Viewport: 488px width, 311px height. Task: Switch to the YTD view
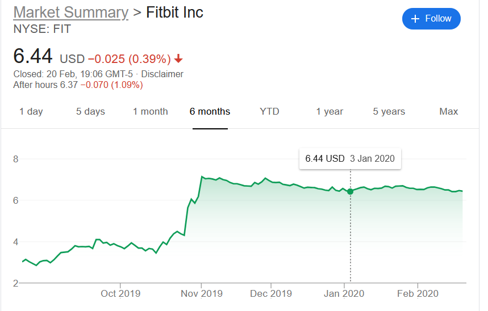click(x=269, y=111)
